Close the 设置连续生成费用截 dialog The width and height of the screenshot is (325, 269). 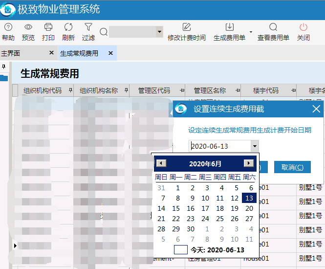pos(316,109)
